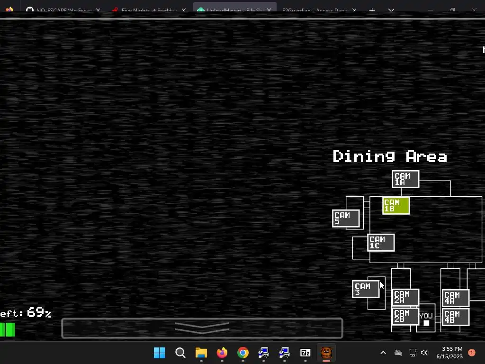485x364 pixels.
Task: Click the green power usage bars
Action: (8, 329)
